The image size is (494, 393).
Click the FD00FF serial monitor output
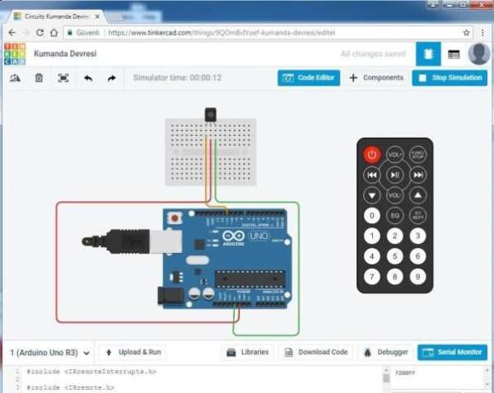point(405,373)
